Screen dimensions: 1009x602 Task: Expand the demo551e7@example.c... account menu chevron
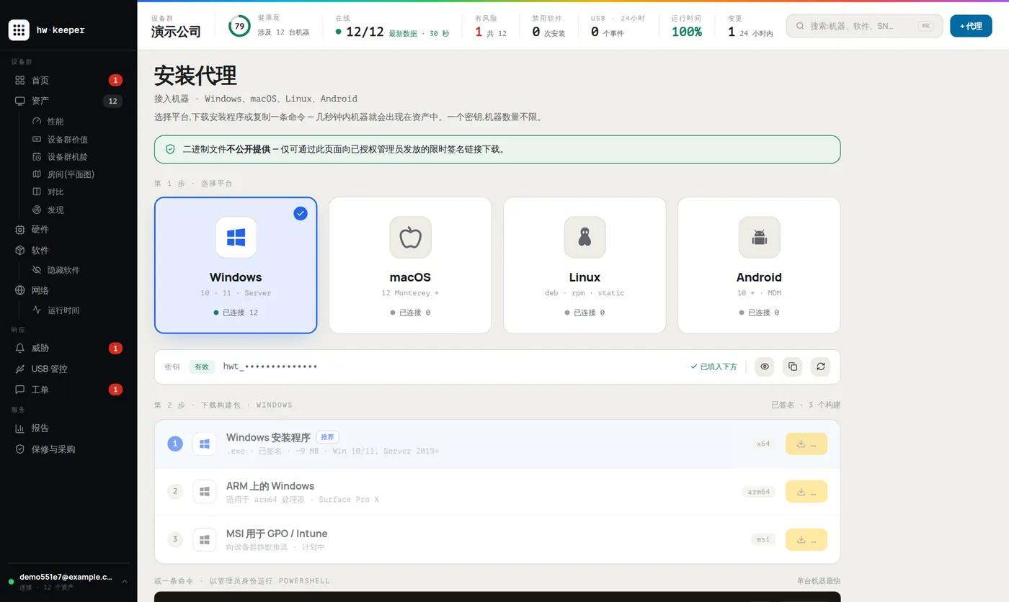[125, 581]
